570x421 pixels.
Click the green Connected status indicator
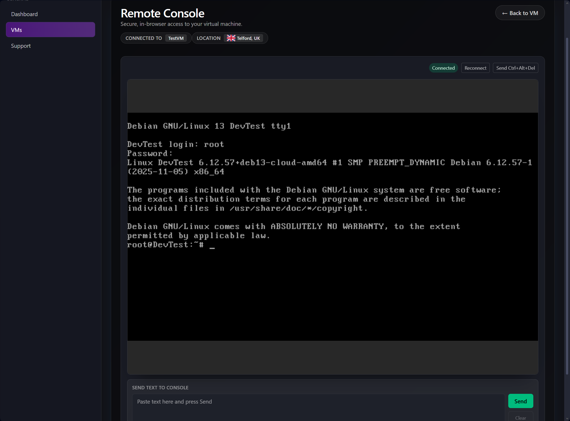(443, 68)
